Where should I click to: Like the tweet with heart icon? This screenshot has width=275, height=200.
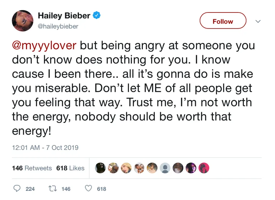[x=88, y=188]
